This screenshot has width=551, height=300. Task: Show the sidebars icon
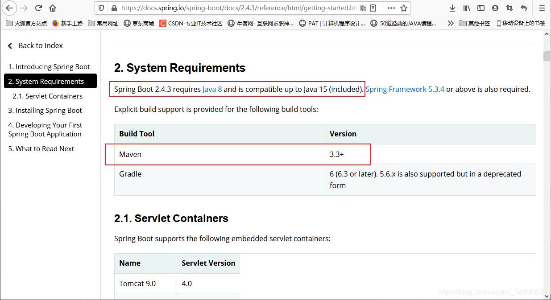[x=481, y=8]
